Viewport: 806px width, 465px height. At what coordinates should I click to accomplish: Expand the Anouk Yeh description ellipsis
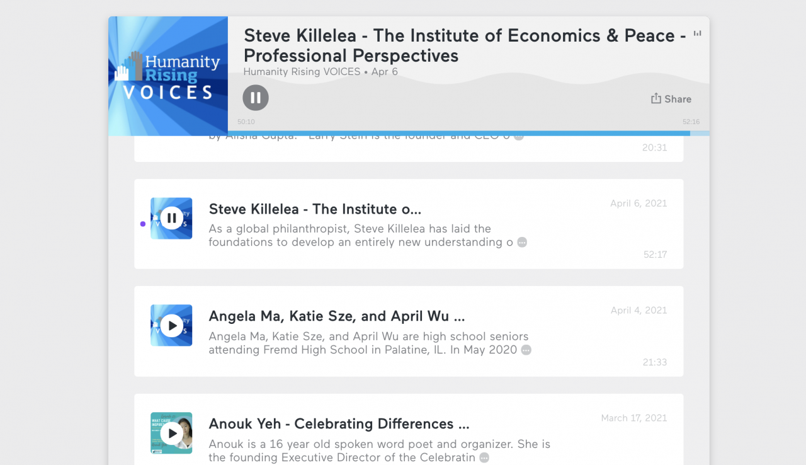pos(484,457)
